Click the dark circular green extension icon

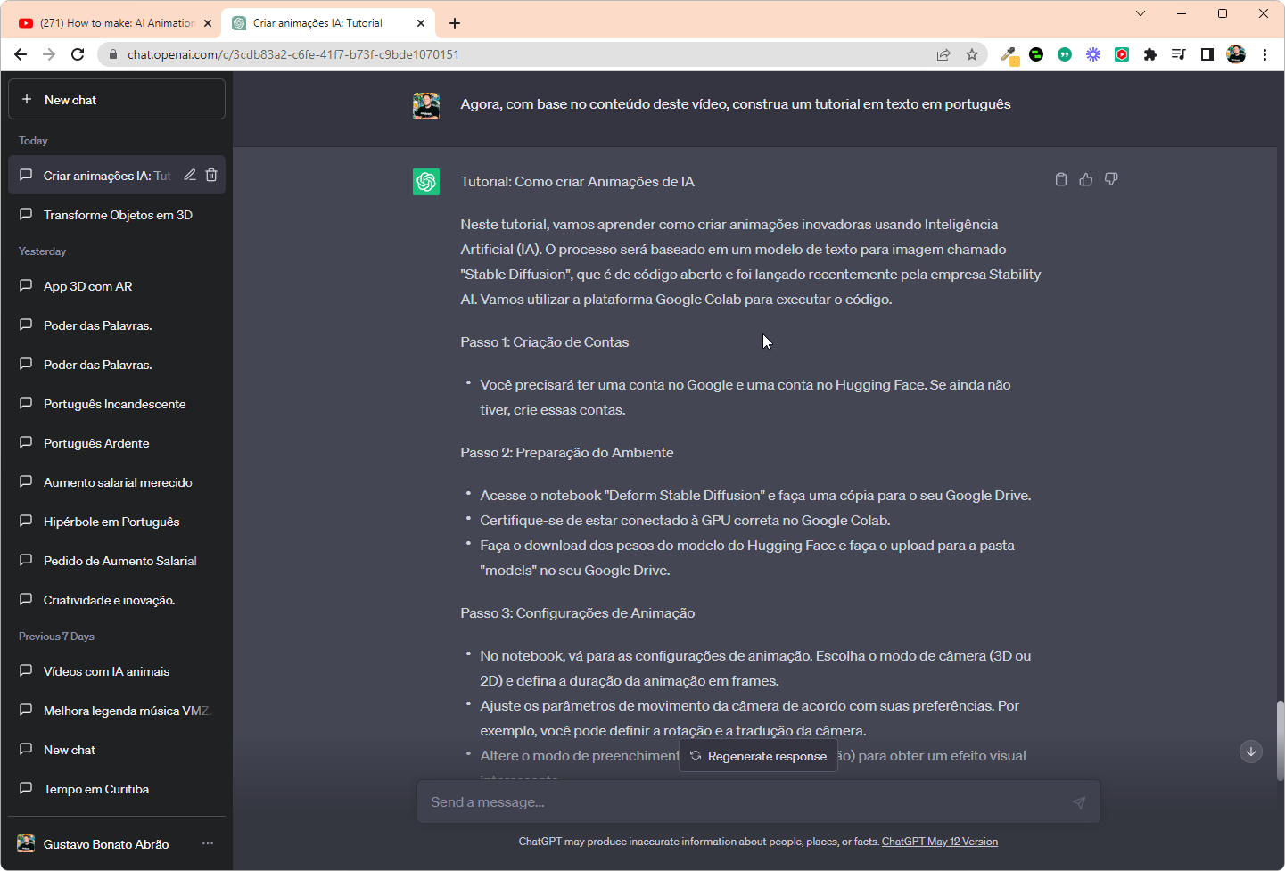(x=1036, y=54)
